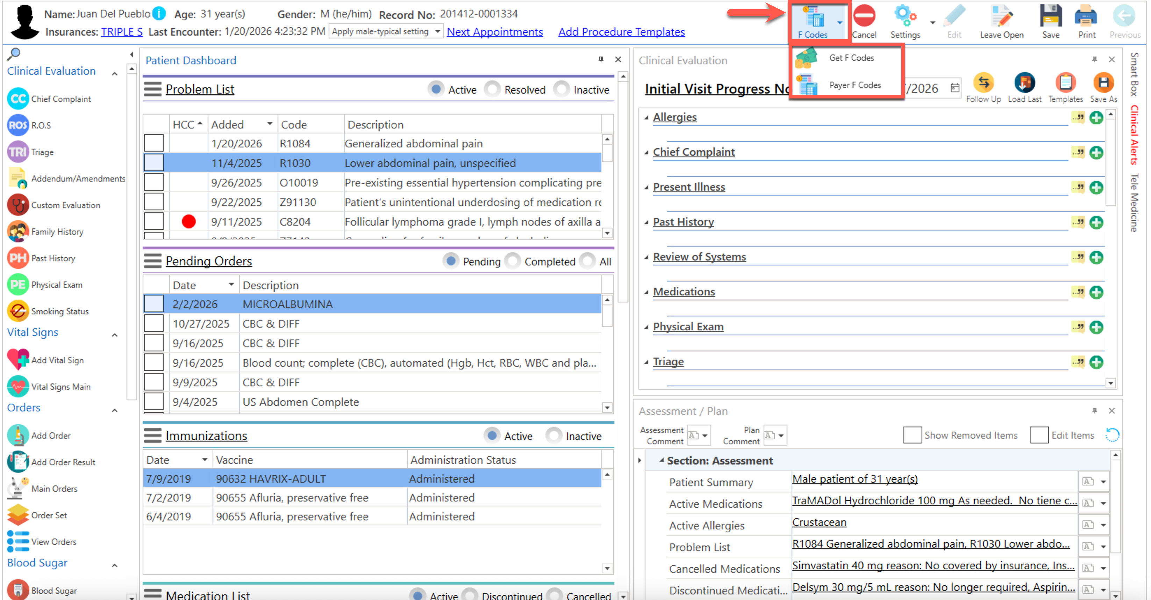Open the Next Appointments link
The width and height of the screenshot is (1151, 600).
click(x=495, y=32)
